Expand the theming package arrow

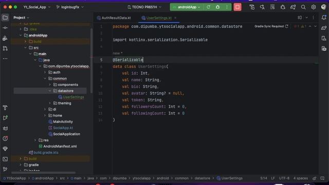pos(50,103)
